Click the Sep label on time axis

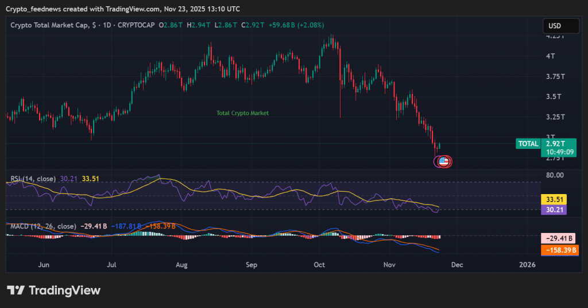point(252,264)
